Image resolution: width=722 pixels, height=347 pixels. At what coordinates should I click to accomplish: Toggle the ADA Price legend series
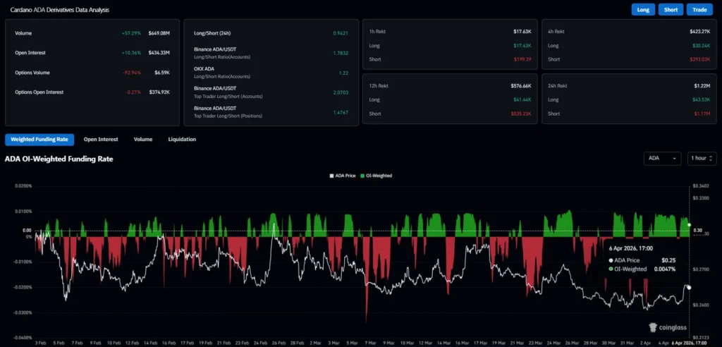(345, 176)
